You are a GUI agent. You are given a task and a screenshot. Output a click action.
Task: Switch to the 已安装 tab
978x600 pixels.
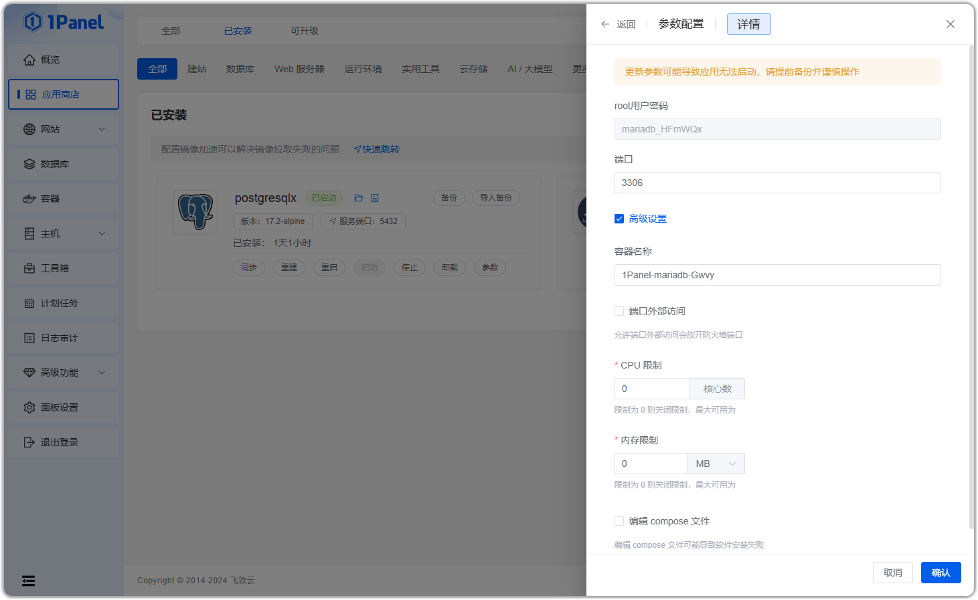pos(238,31)
